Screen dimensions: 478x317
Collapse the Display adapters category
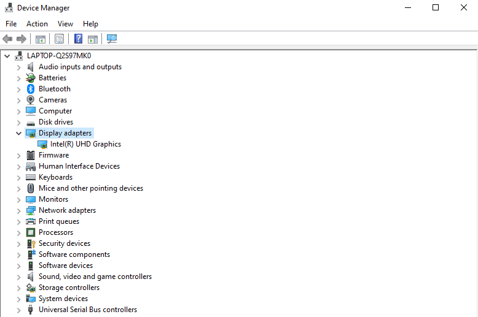(x=18, y=133)
